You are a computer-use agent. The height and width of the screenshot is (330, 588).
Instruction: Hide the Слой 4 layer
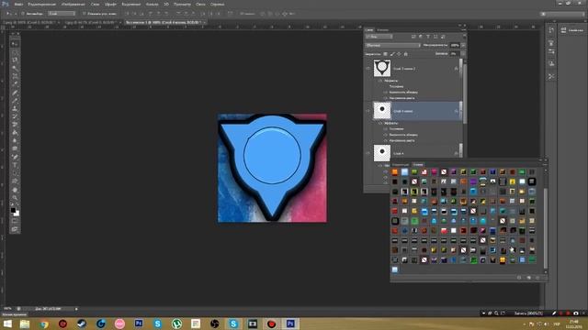coord(367,153)
